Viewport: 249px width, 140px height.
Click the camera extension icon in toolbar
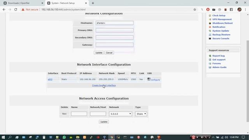pyautogui.click(x=214, y=9)
